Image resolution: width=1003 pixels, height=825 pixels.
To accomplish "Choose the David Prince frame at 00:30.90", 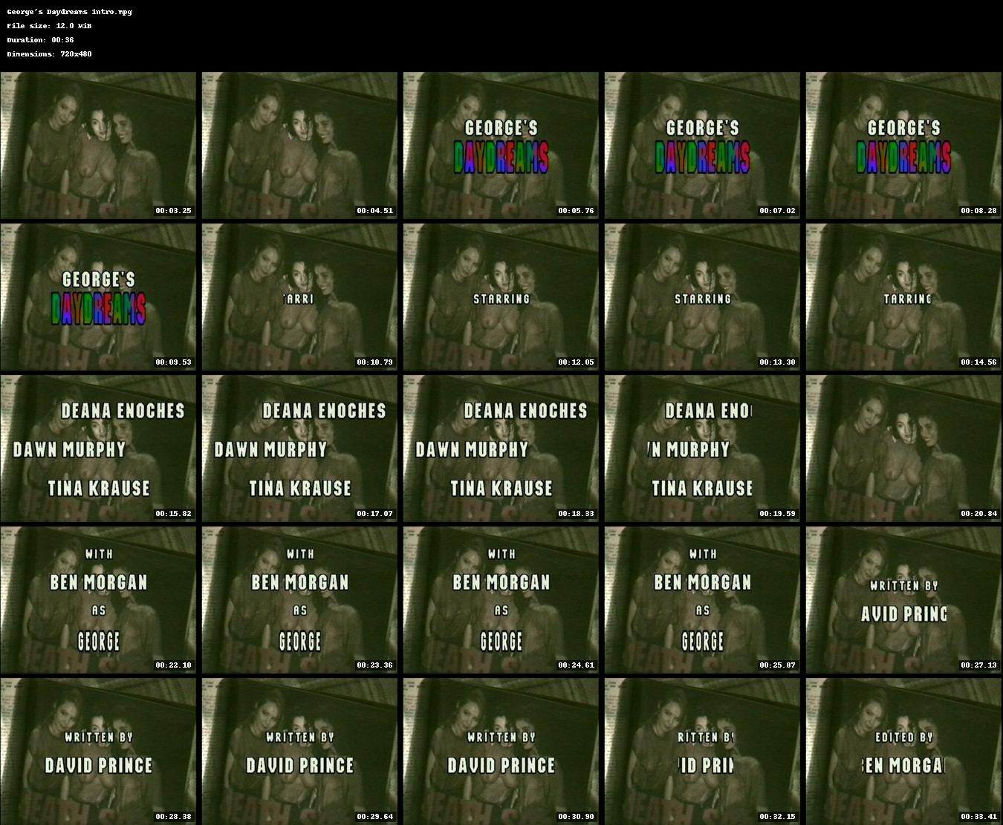I will pyautogui.click(x=501, y=751).
